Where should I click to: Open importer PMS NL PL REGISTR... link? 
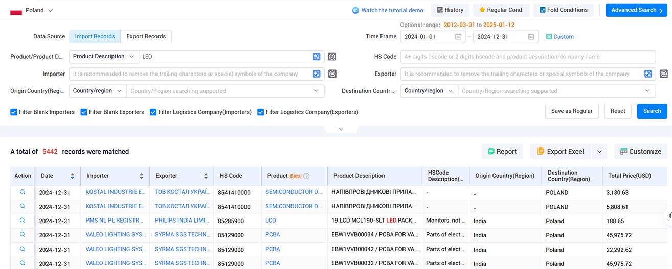coord(115,221)
